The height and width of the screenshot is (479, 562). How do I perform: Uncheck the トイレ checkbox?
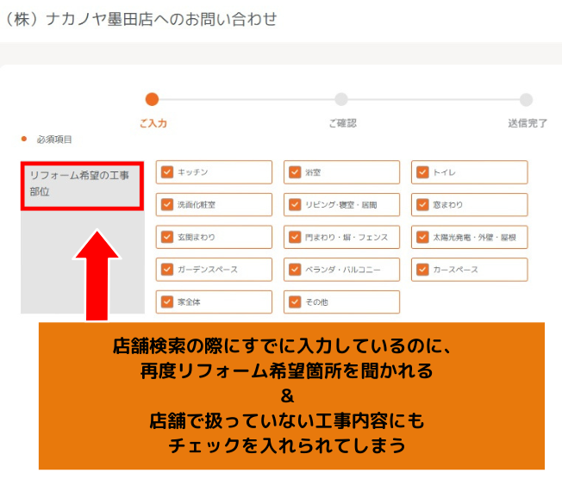coord(422,172)
